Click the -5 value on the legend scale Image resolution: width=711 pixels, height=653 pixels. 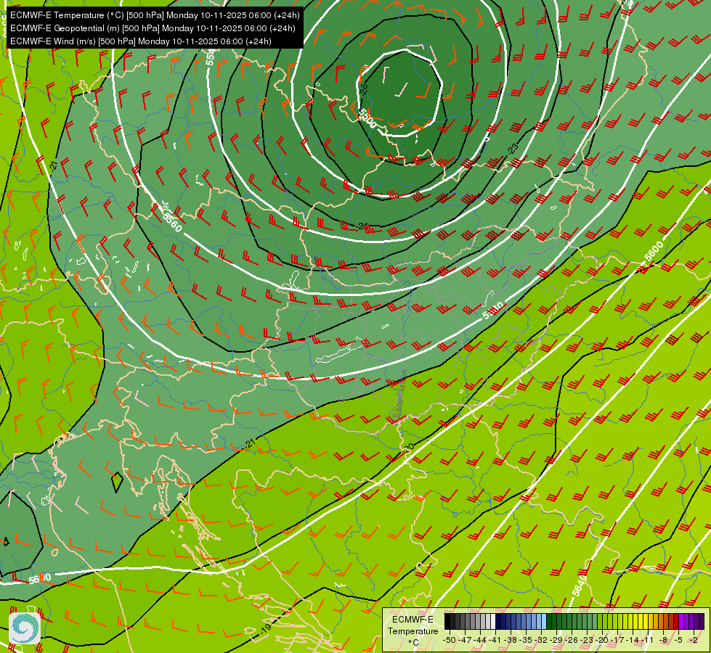(x=678, y=640)
